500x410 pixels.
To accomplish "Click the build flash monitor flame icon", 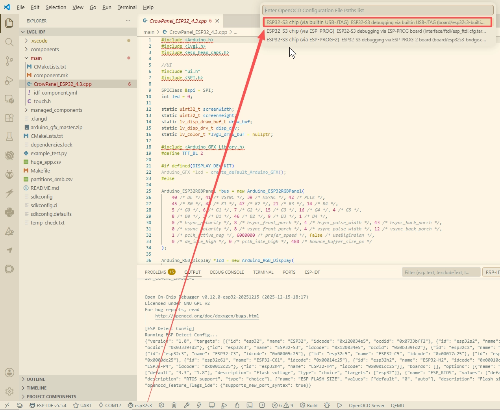I will 237,405.
